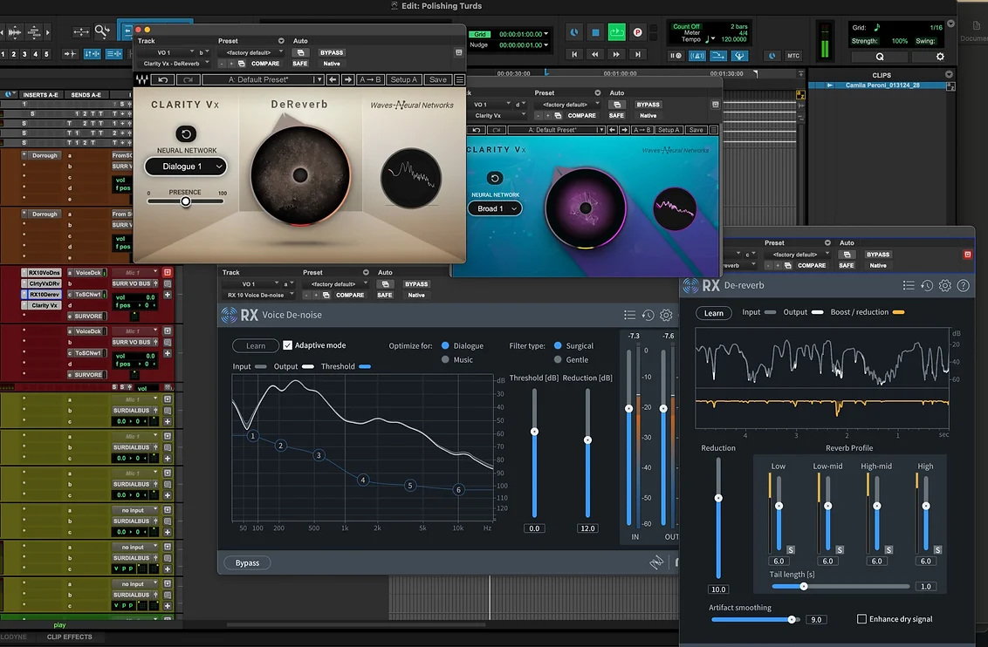Click the PRESENCE slider handle
This screenshot has width=988, height=647.
click(185, 201)
